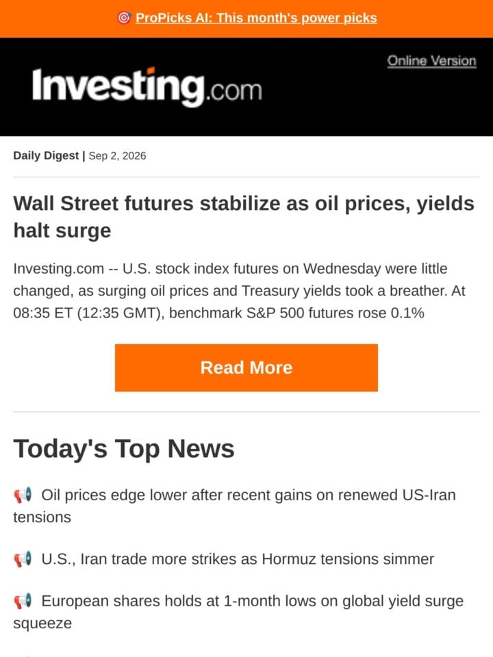Click the word tensions under Oil prices story
493x657 pixels.
click(42, 517)
